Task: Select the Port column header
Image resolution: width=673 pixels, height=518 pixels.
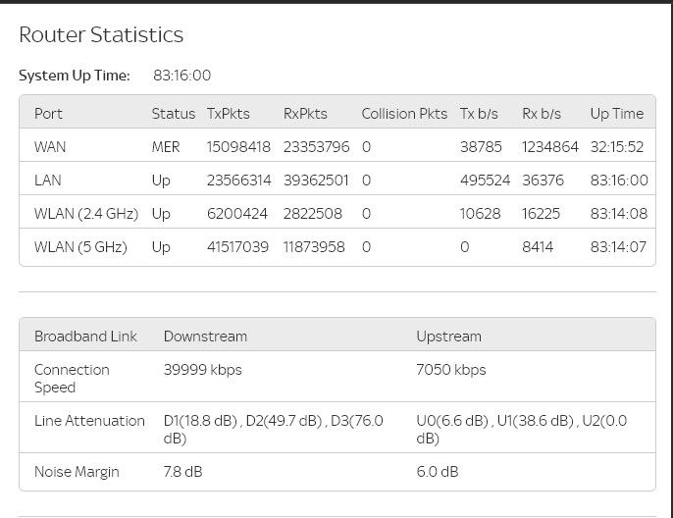Action: (x=48, y=114)
